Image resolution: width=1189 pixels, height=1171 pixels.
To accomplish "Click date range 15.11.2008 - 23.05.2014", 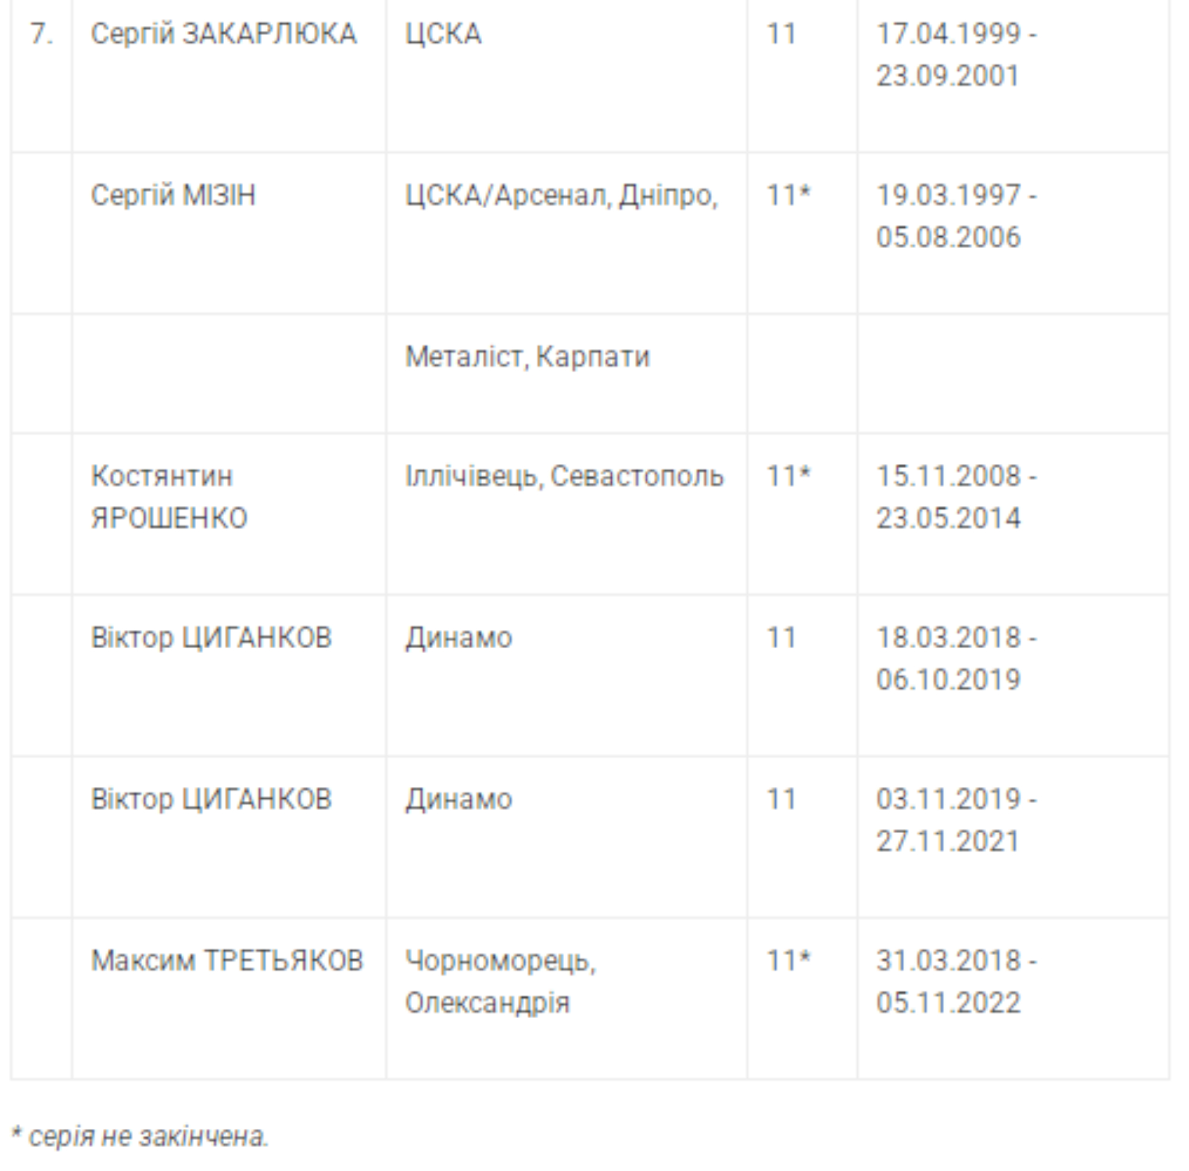I will point(956,497).
